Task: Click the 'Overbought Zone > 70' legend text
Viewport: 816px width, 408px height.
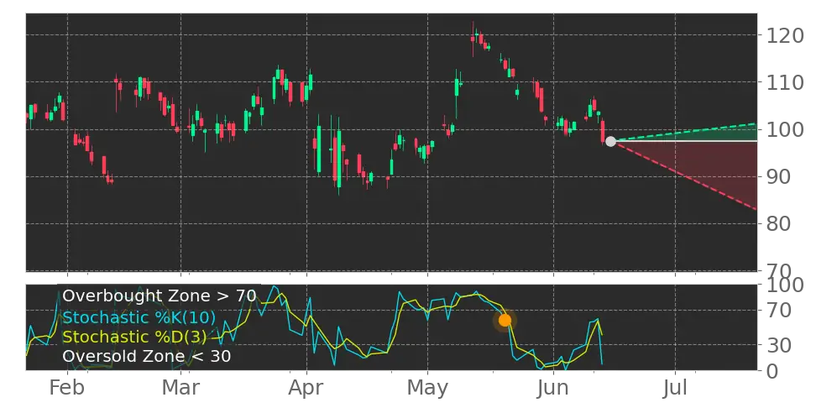Action: [x=160, y=296]
